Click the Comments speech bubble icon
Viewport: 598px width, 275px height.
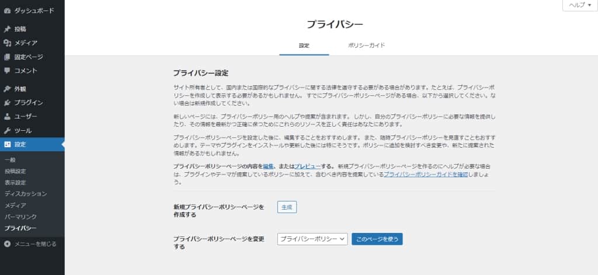[7, 71]
